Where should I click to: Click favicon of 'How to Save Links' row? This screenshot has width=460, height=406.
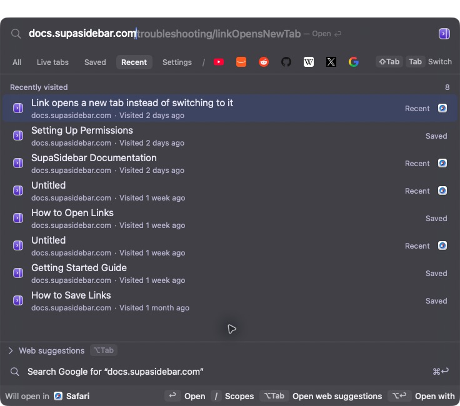pos(18,300)
